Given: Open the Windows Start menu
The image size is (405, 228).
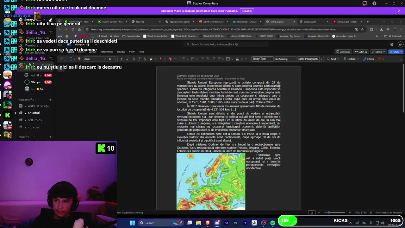Looking at the screenshot, I should (x=133, y=223).
